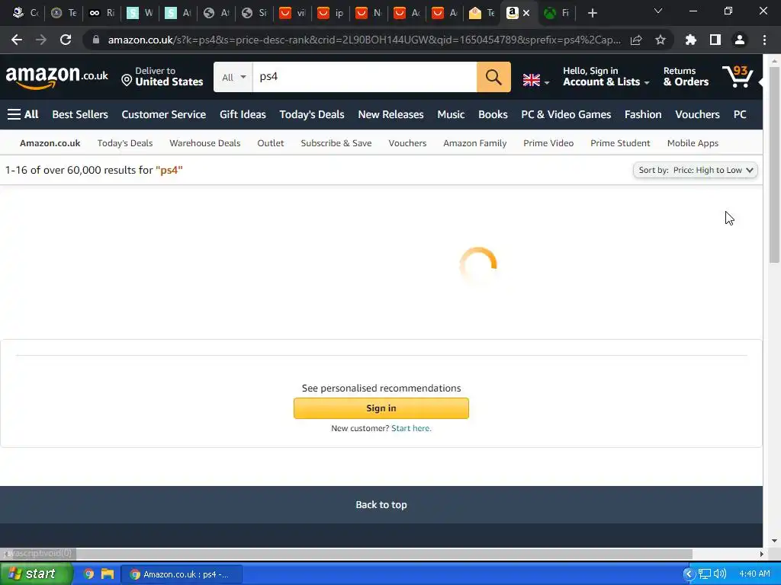
Task: Open the UK flag language dropdown
Action: pos(536,80)
